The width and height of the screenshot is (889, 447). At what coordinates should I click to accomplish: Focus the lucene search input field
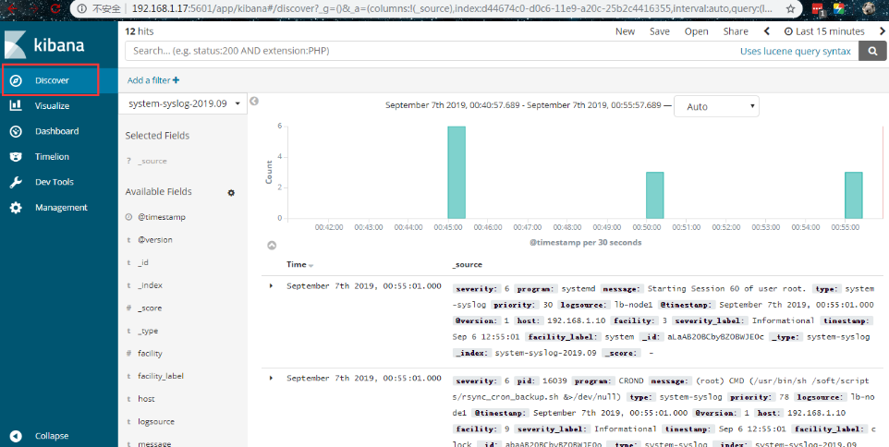coord(431,51)
